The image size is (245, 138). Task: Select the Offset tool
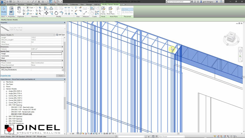coord(51,8)
